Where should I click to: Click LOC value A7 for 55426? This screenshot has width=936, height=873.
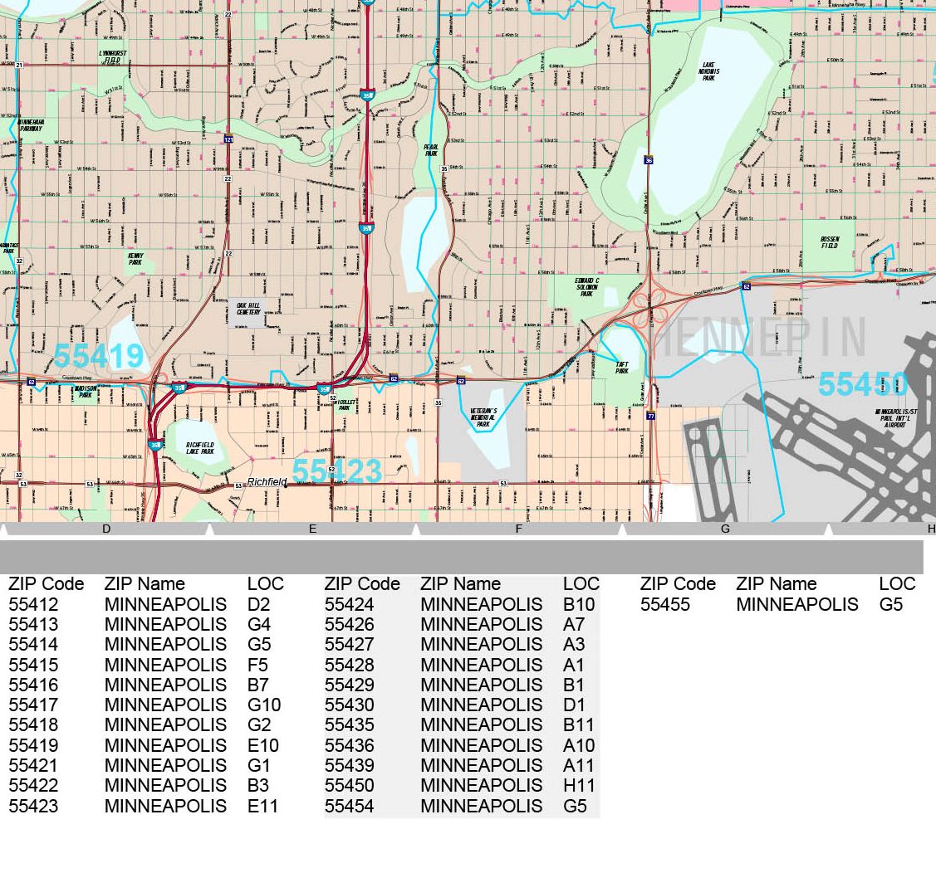coord(574,624)
